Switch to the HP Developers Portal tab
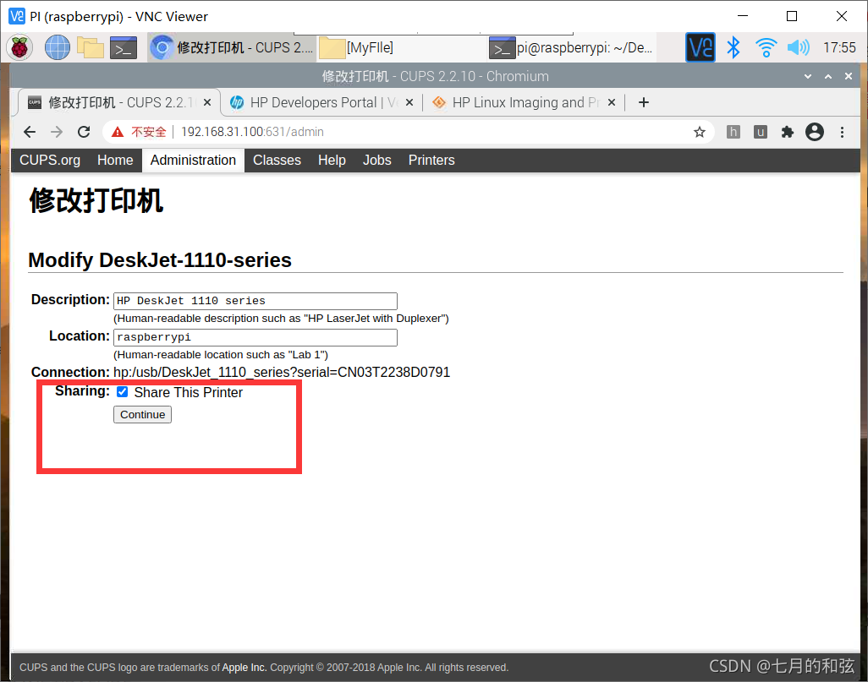 [x=321, y=102]
